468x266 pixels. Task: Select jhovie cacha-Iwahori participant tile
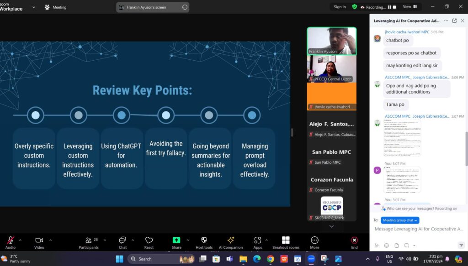click(x=332, y=96)
